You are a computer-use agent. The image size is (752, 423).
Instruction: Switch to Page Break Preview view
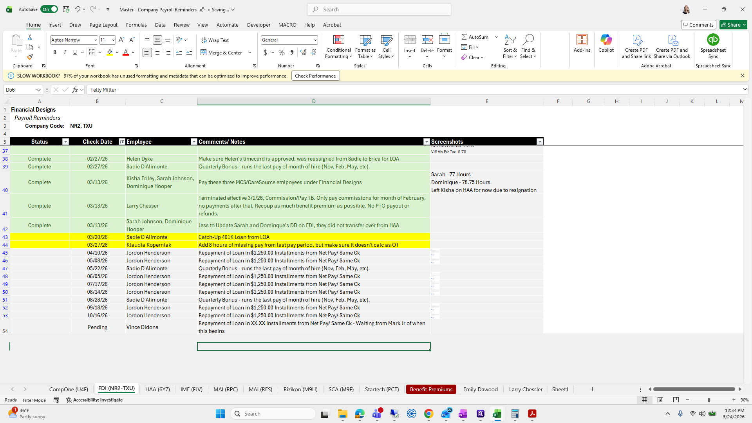tap(676, 400)
